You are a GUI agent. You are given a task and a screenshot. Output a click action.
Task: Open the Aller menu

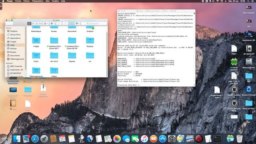(x=48, y=1)
